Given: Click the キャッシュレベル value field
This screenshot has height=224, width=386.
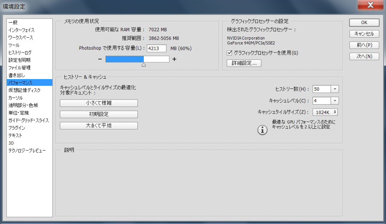Looking at the screenshot, I should point(322,100).
